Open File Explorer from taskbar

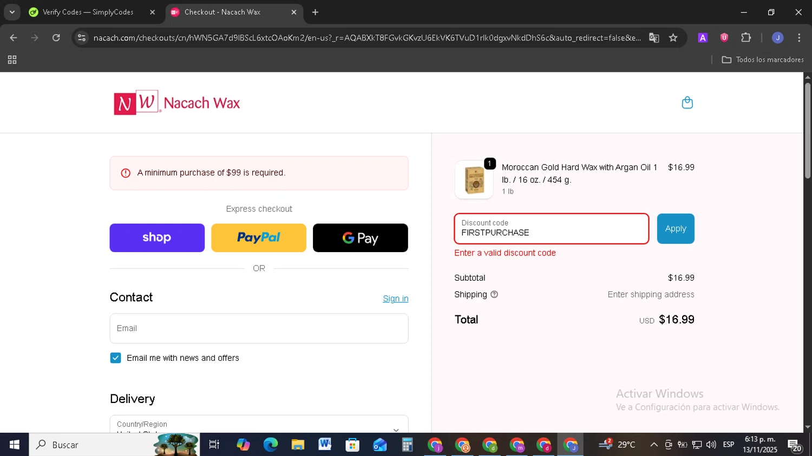point(298,445)
